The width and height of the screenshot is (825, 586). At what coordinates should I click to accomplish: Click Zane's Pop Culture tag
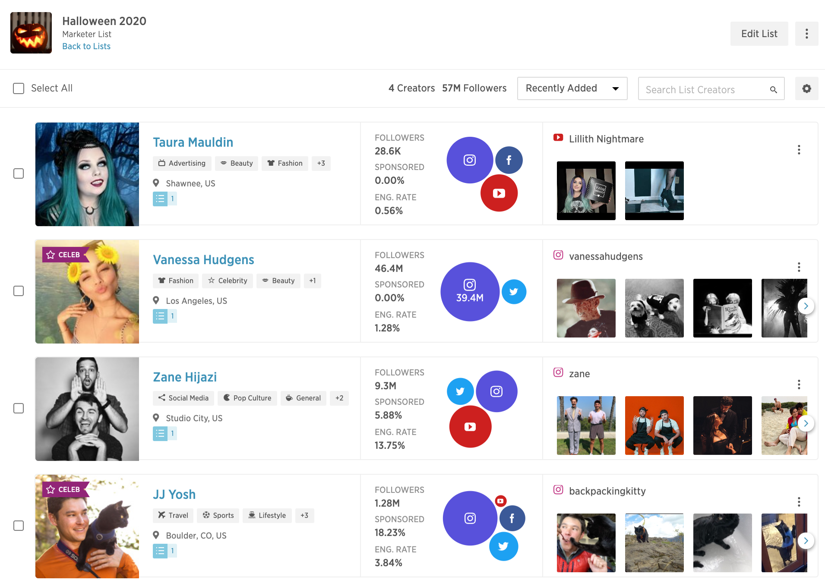pos(247,398)
